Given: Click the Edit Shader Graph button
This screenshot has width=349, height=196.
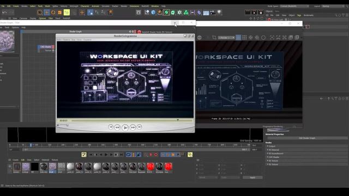Looking at the screenshot, I should 307,138.
